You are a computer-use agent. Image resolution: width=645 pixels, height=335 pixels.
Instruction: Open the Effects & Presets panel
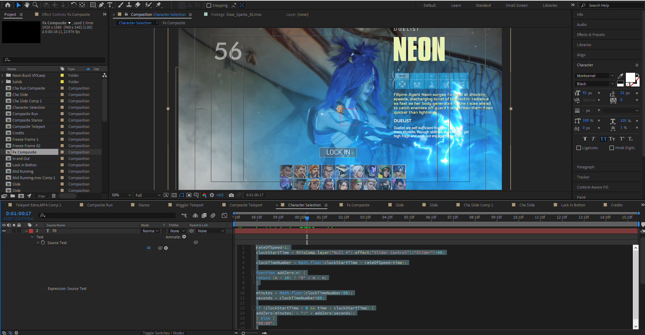(x=591, y=35)
